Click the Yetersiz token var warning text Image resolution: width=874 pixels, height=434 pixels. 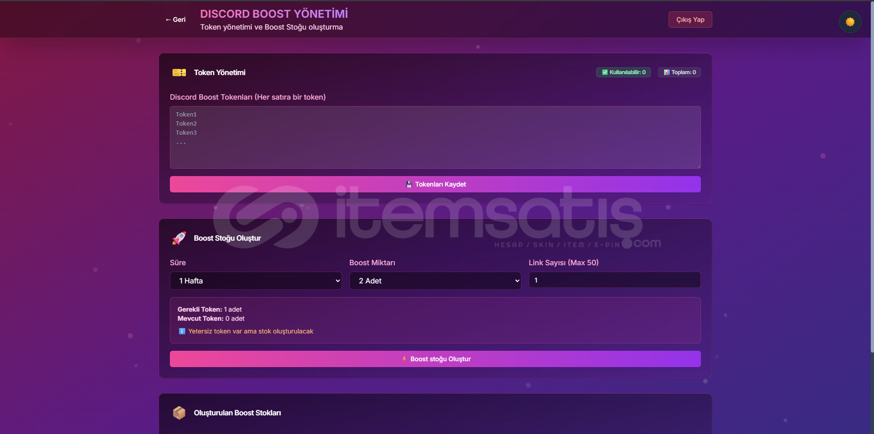tap(250, 331)
